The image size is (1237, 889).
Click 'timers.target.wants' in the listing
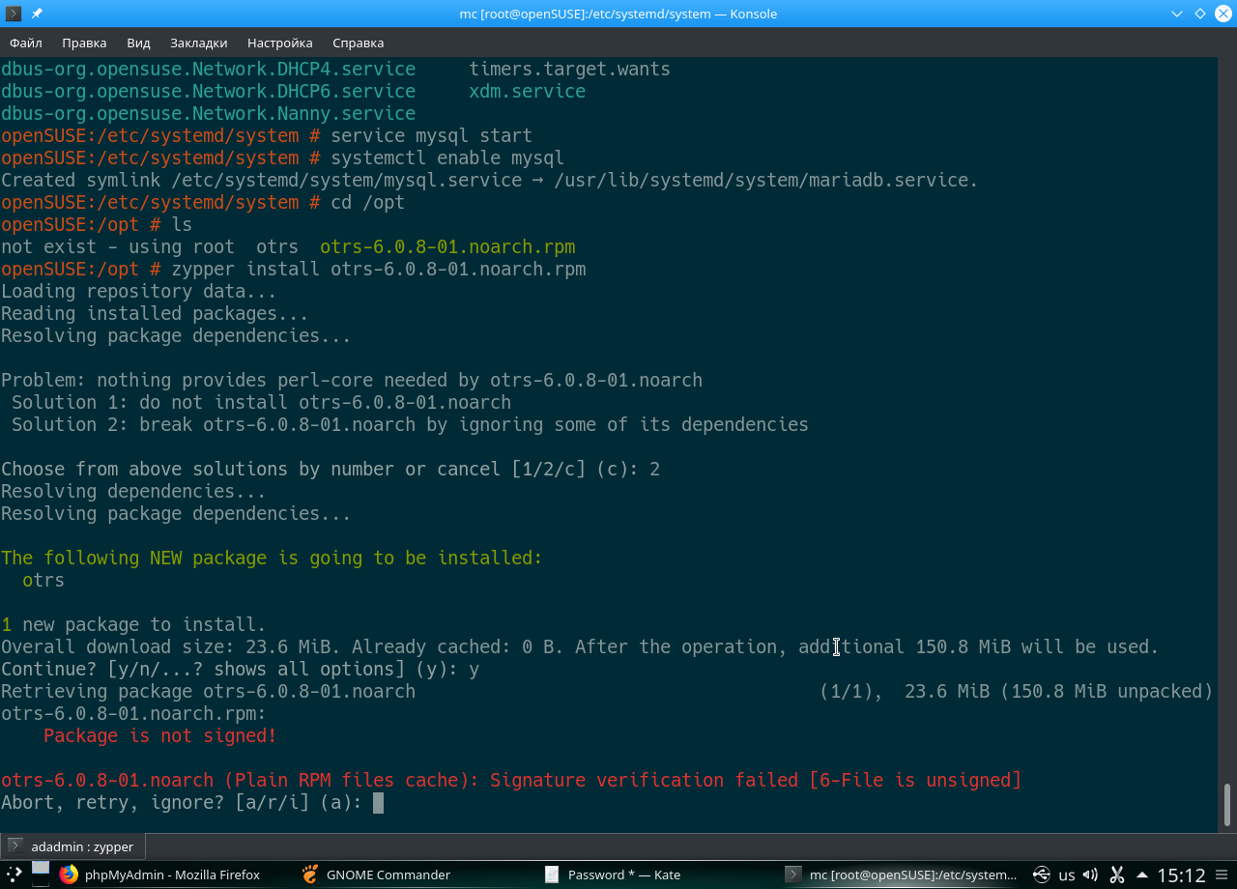pyautogui.click(x=570, y=70)
